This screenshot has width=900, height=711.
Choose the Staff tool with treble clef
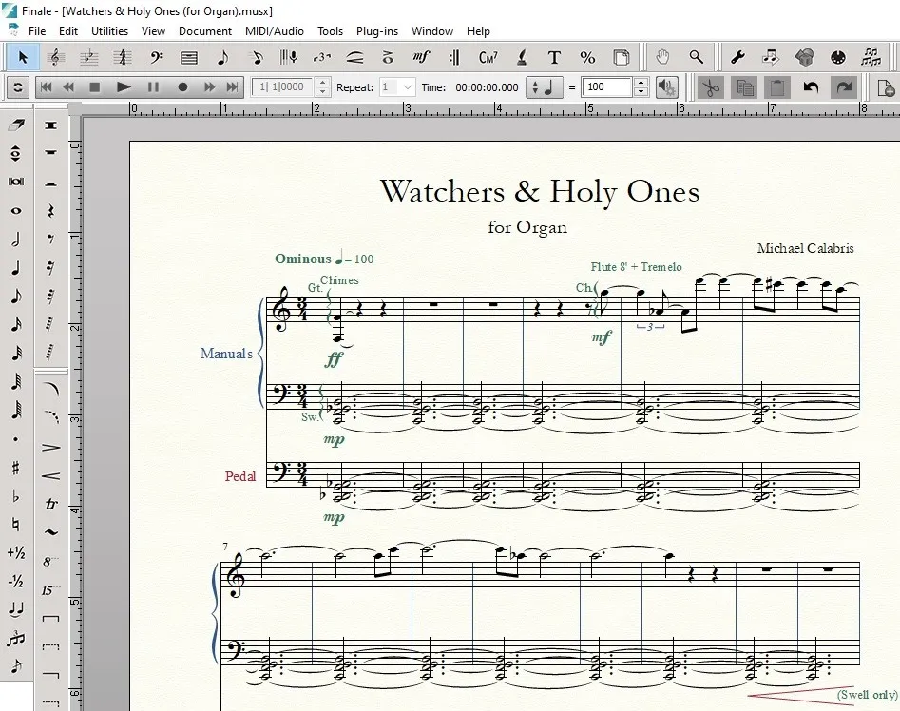pyautogui.click(x=56, y=57)
